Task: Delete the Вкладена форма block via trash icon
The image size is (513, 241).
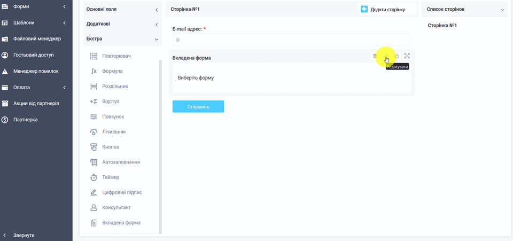Action: click(x=375, y=56)
